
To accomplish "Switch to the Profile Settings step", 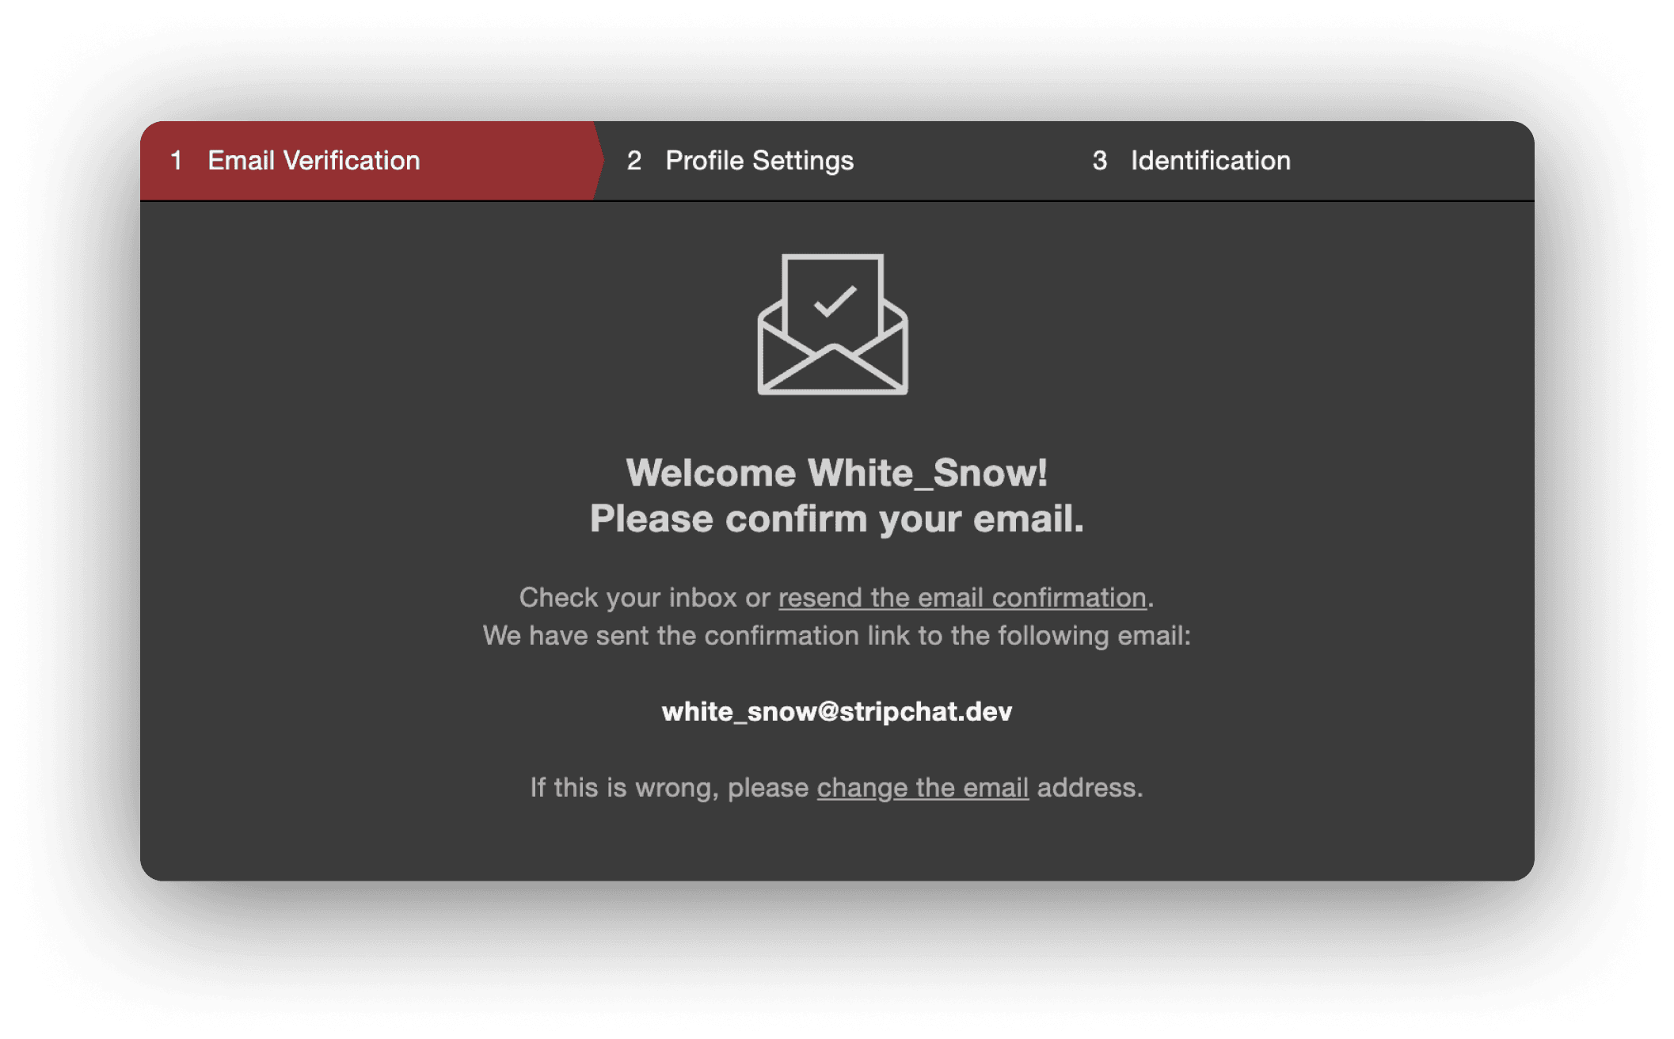I will [759, 161].
